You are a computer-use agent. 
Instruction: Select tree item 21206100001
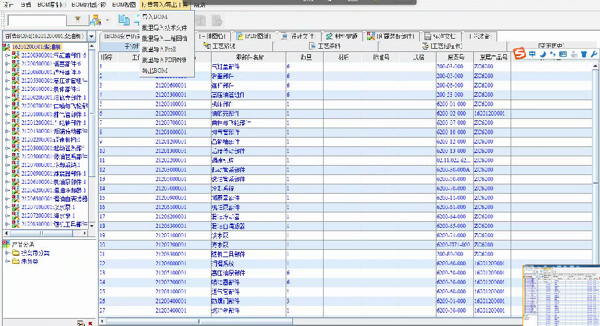point(53,182)
